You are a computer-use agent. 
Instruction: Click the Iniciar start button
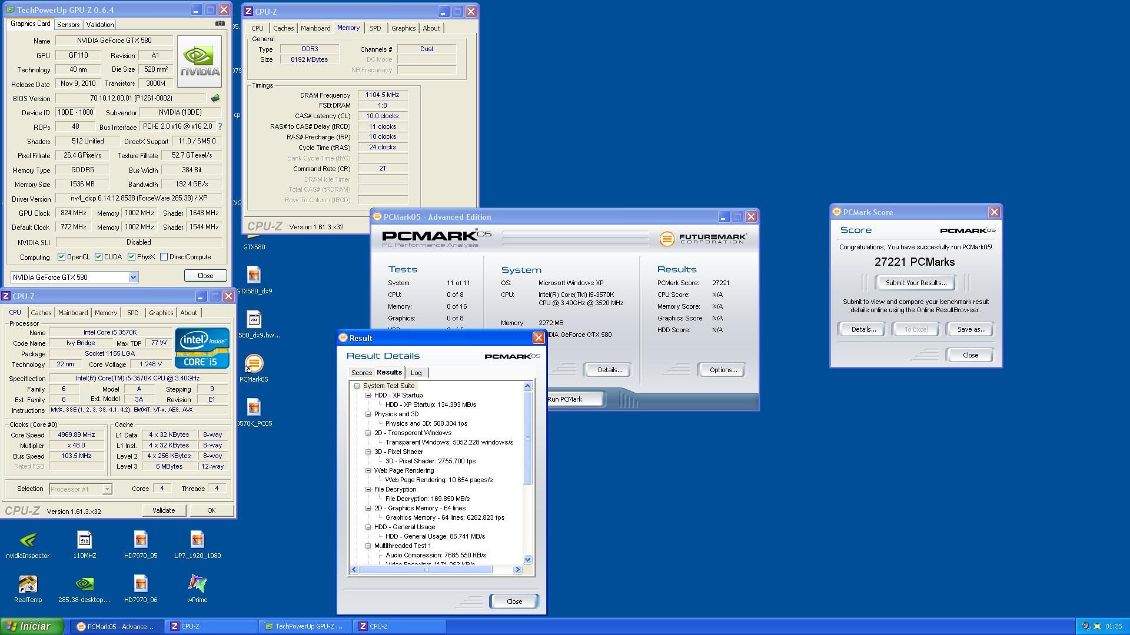[x=32, y=626]
